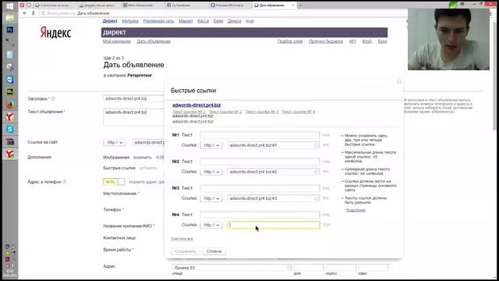
Task: Click preview link Текст ссылки № 1
Action: pyautogui.click(x=189, y=112)
